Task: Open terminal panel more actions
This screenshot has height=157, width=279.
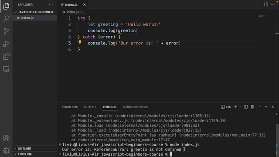Action: point(259,107)
